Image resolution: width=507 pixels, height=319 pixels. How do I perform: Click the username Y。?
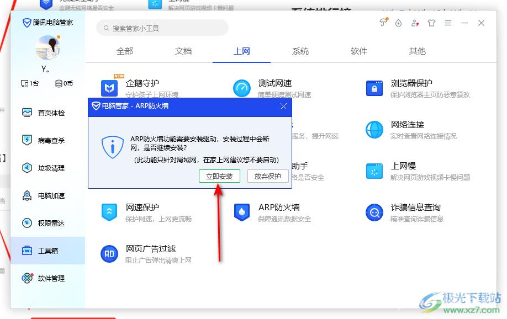tap(45, 69)
